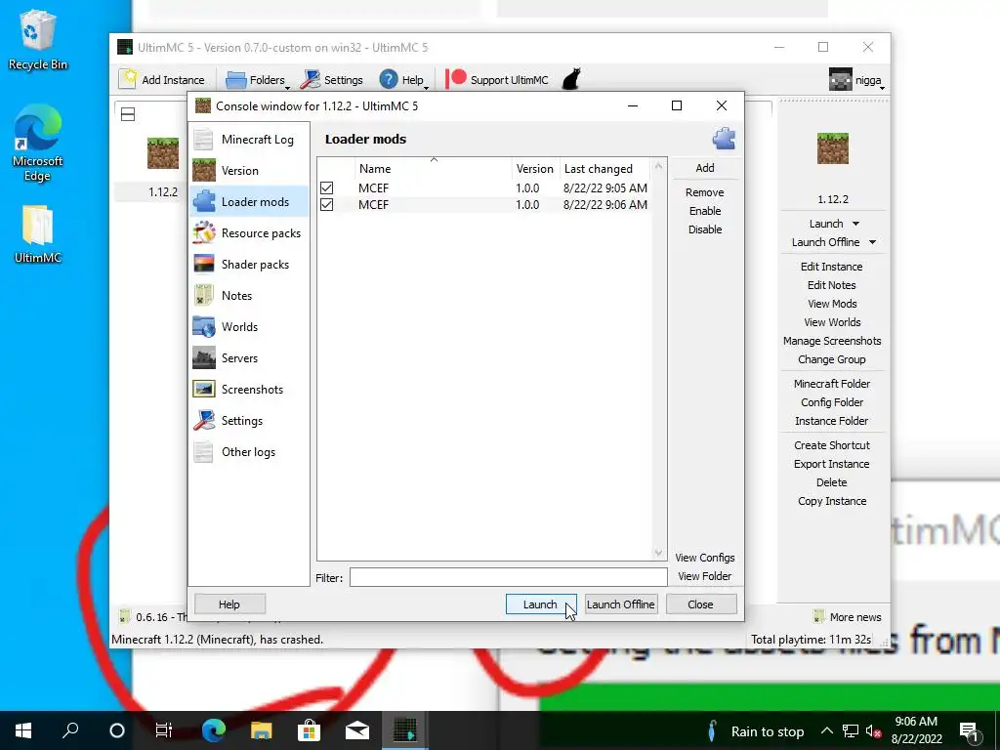Click Add Instance in UltimMC toolbar
This screenshot has height=750, width=1000.
163,80
